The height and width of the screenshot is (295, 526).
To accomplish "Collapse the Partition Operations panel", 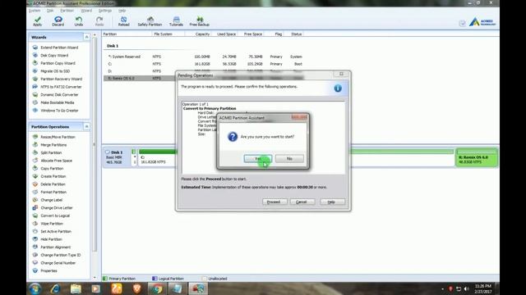I will point(86,127).
